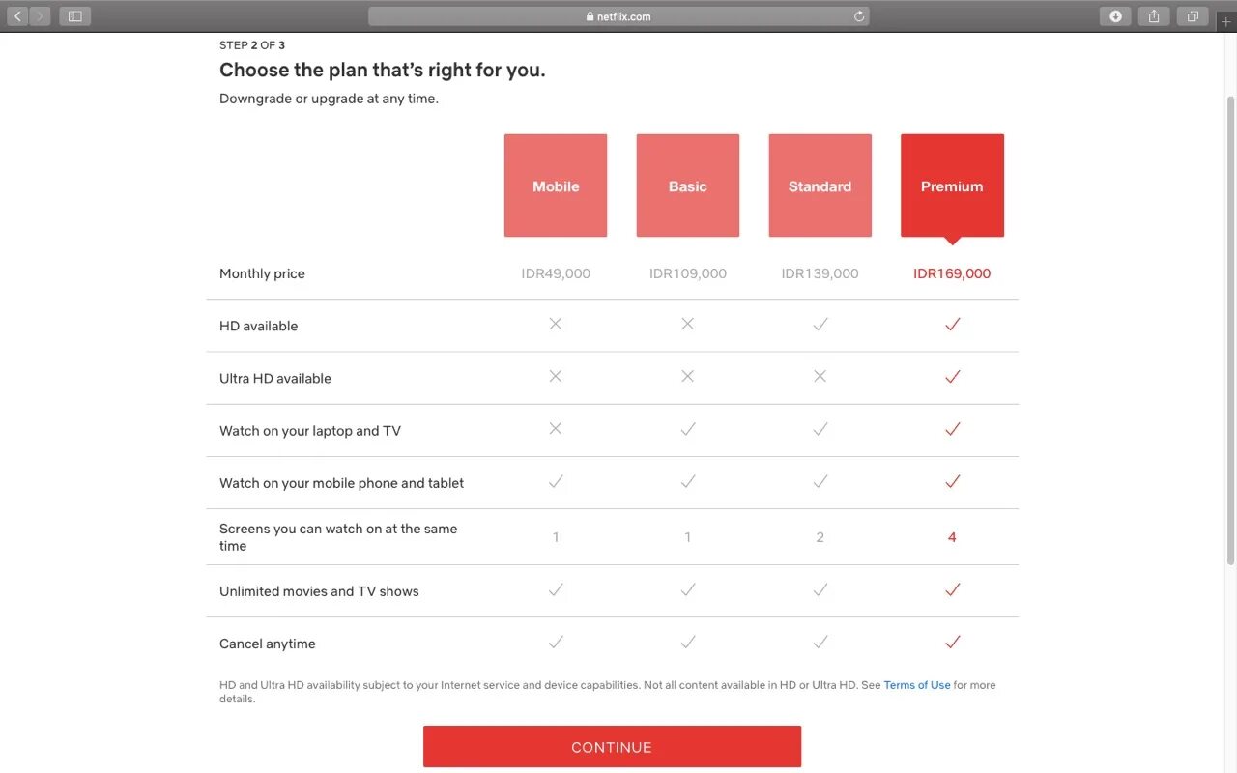Show the tab overview
The width and height of the screenshot is (1237, 773).
click(x=1193, y=16)
